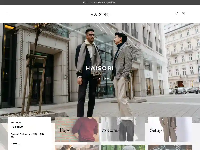Click the CATEGORY heading in the sidebar
The image size is (200, 150).
click(16, 123)
